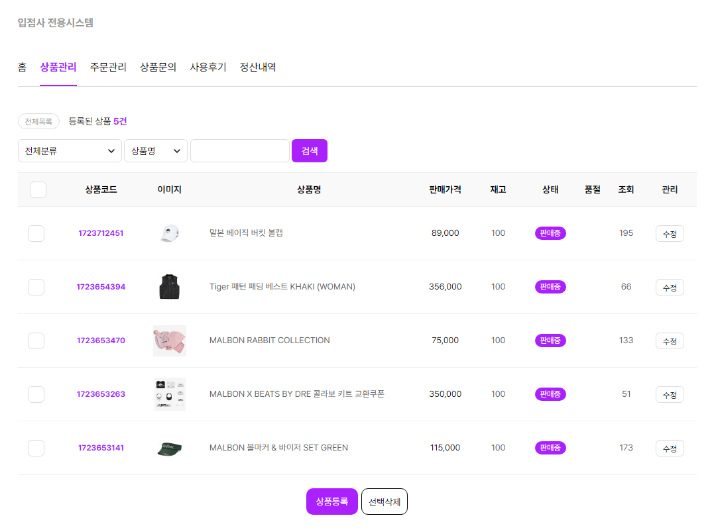
Task: Click product name MALBON X BEATS BY DRE
Action: coord(297,394)
